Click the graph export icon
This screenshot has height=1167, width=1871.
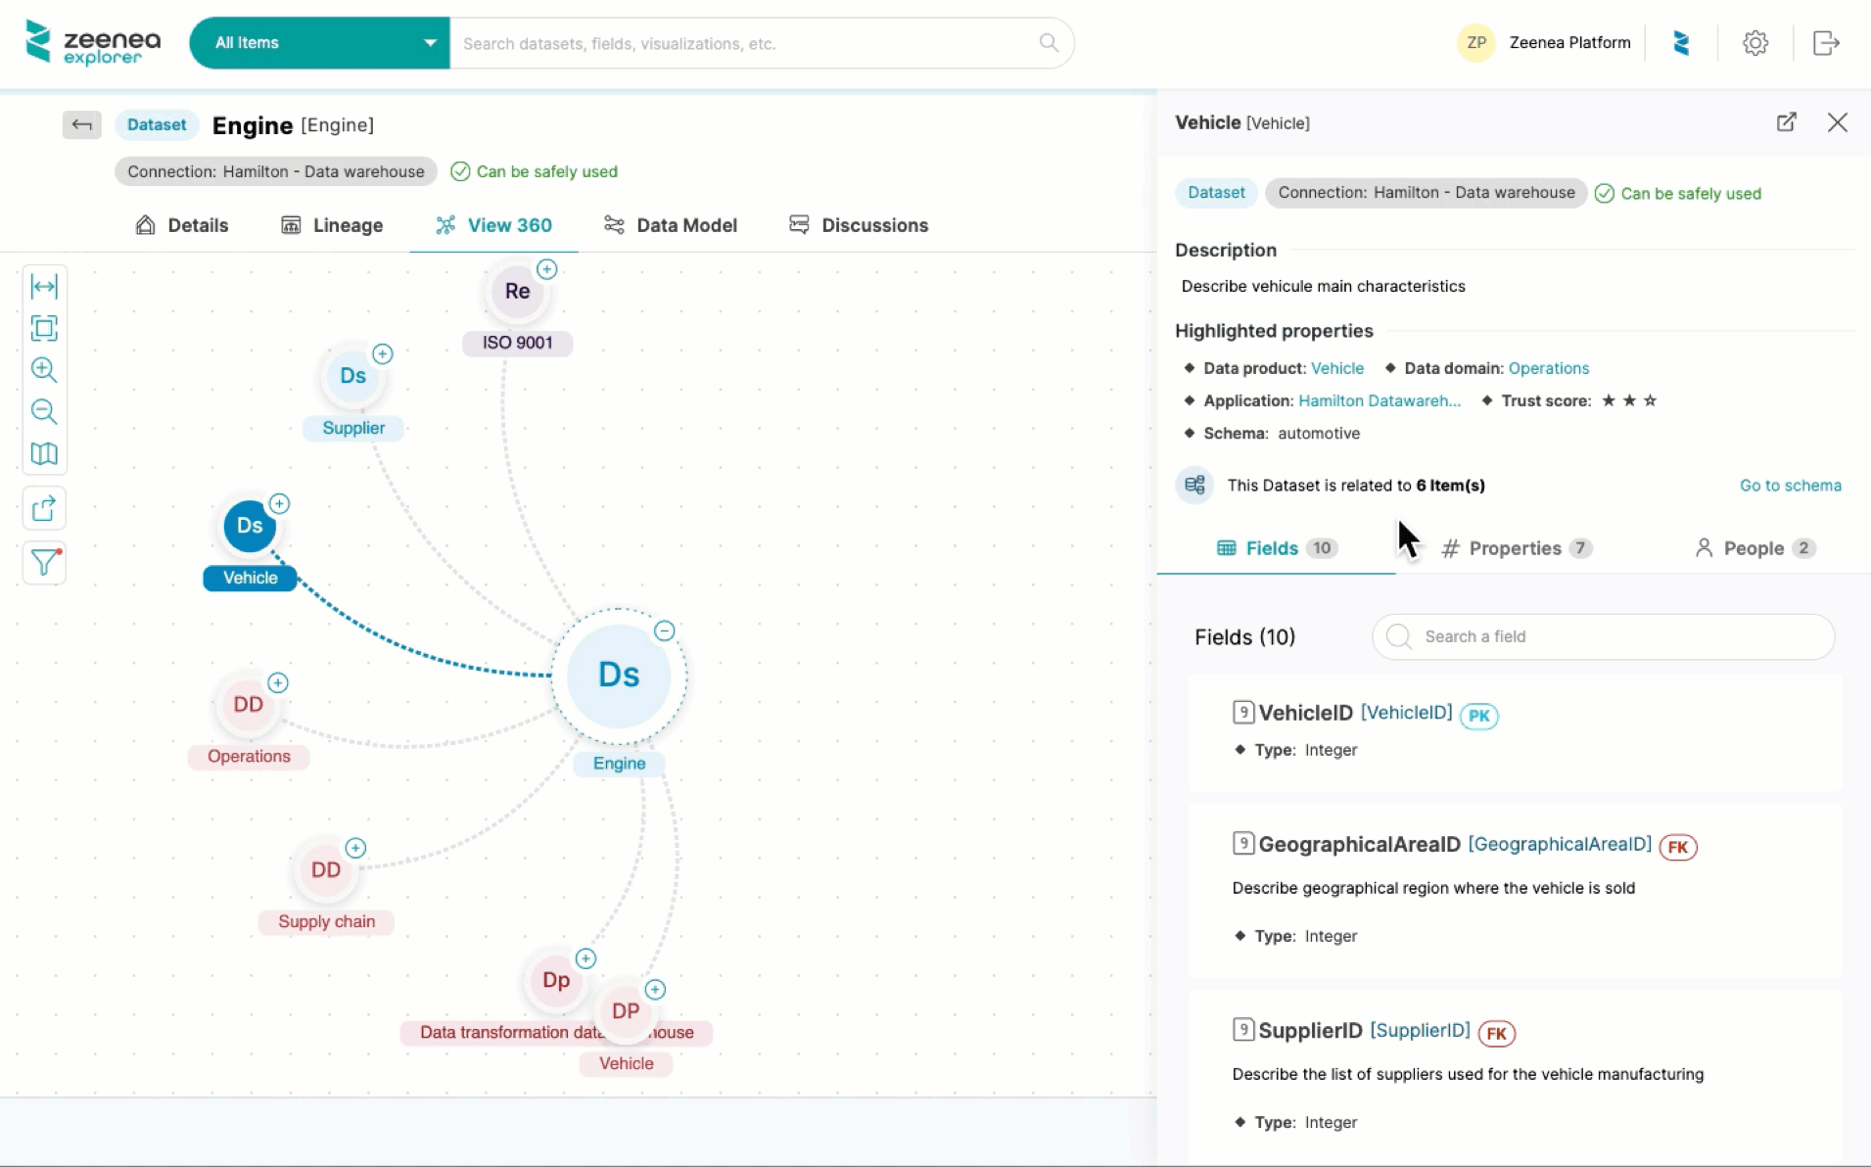tap(44, 509)
